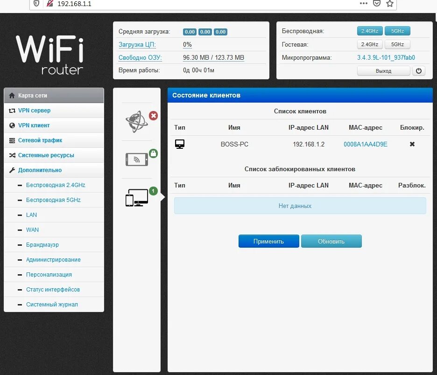
Task: Click the Применить button
Action: pos(268,241)
